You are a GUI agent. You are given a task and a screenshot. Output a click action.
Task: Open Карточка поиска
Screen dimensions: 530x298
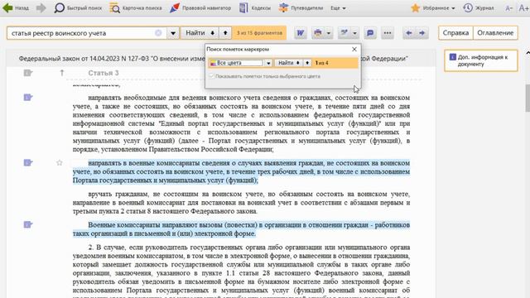[x=136, y=7]
